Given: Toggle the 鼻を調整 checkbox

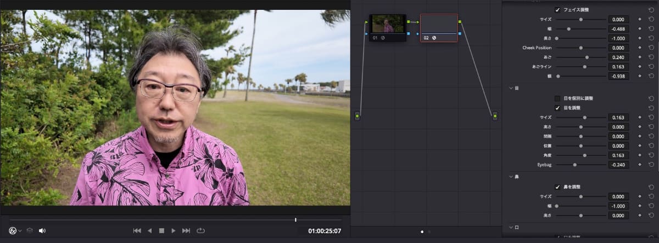Looking at the screenshot, I should pyautogui.click(x=558, y=187).
